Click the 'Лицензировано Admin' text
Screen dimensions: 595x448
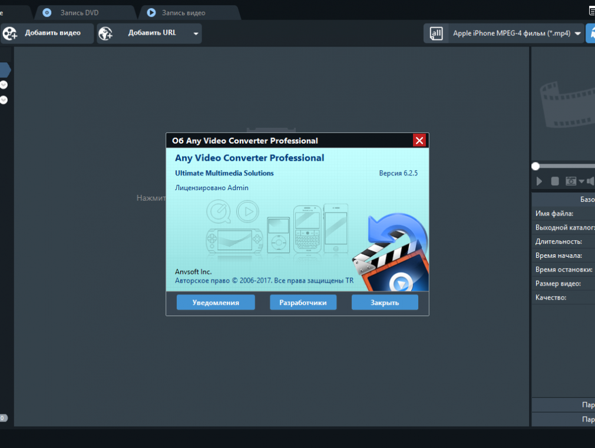click(211, 188)
